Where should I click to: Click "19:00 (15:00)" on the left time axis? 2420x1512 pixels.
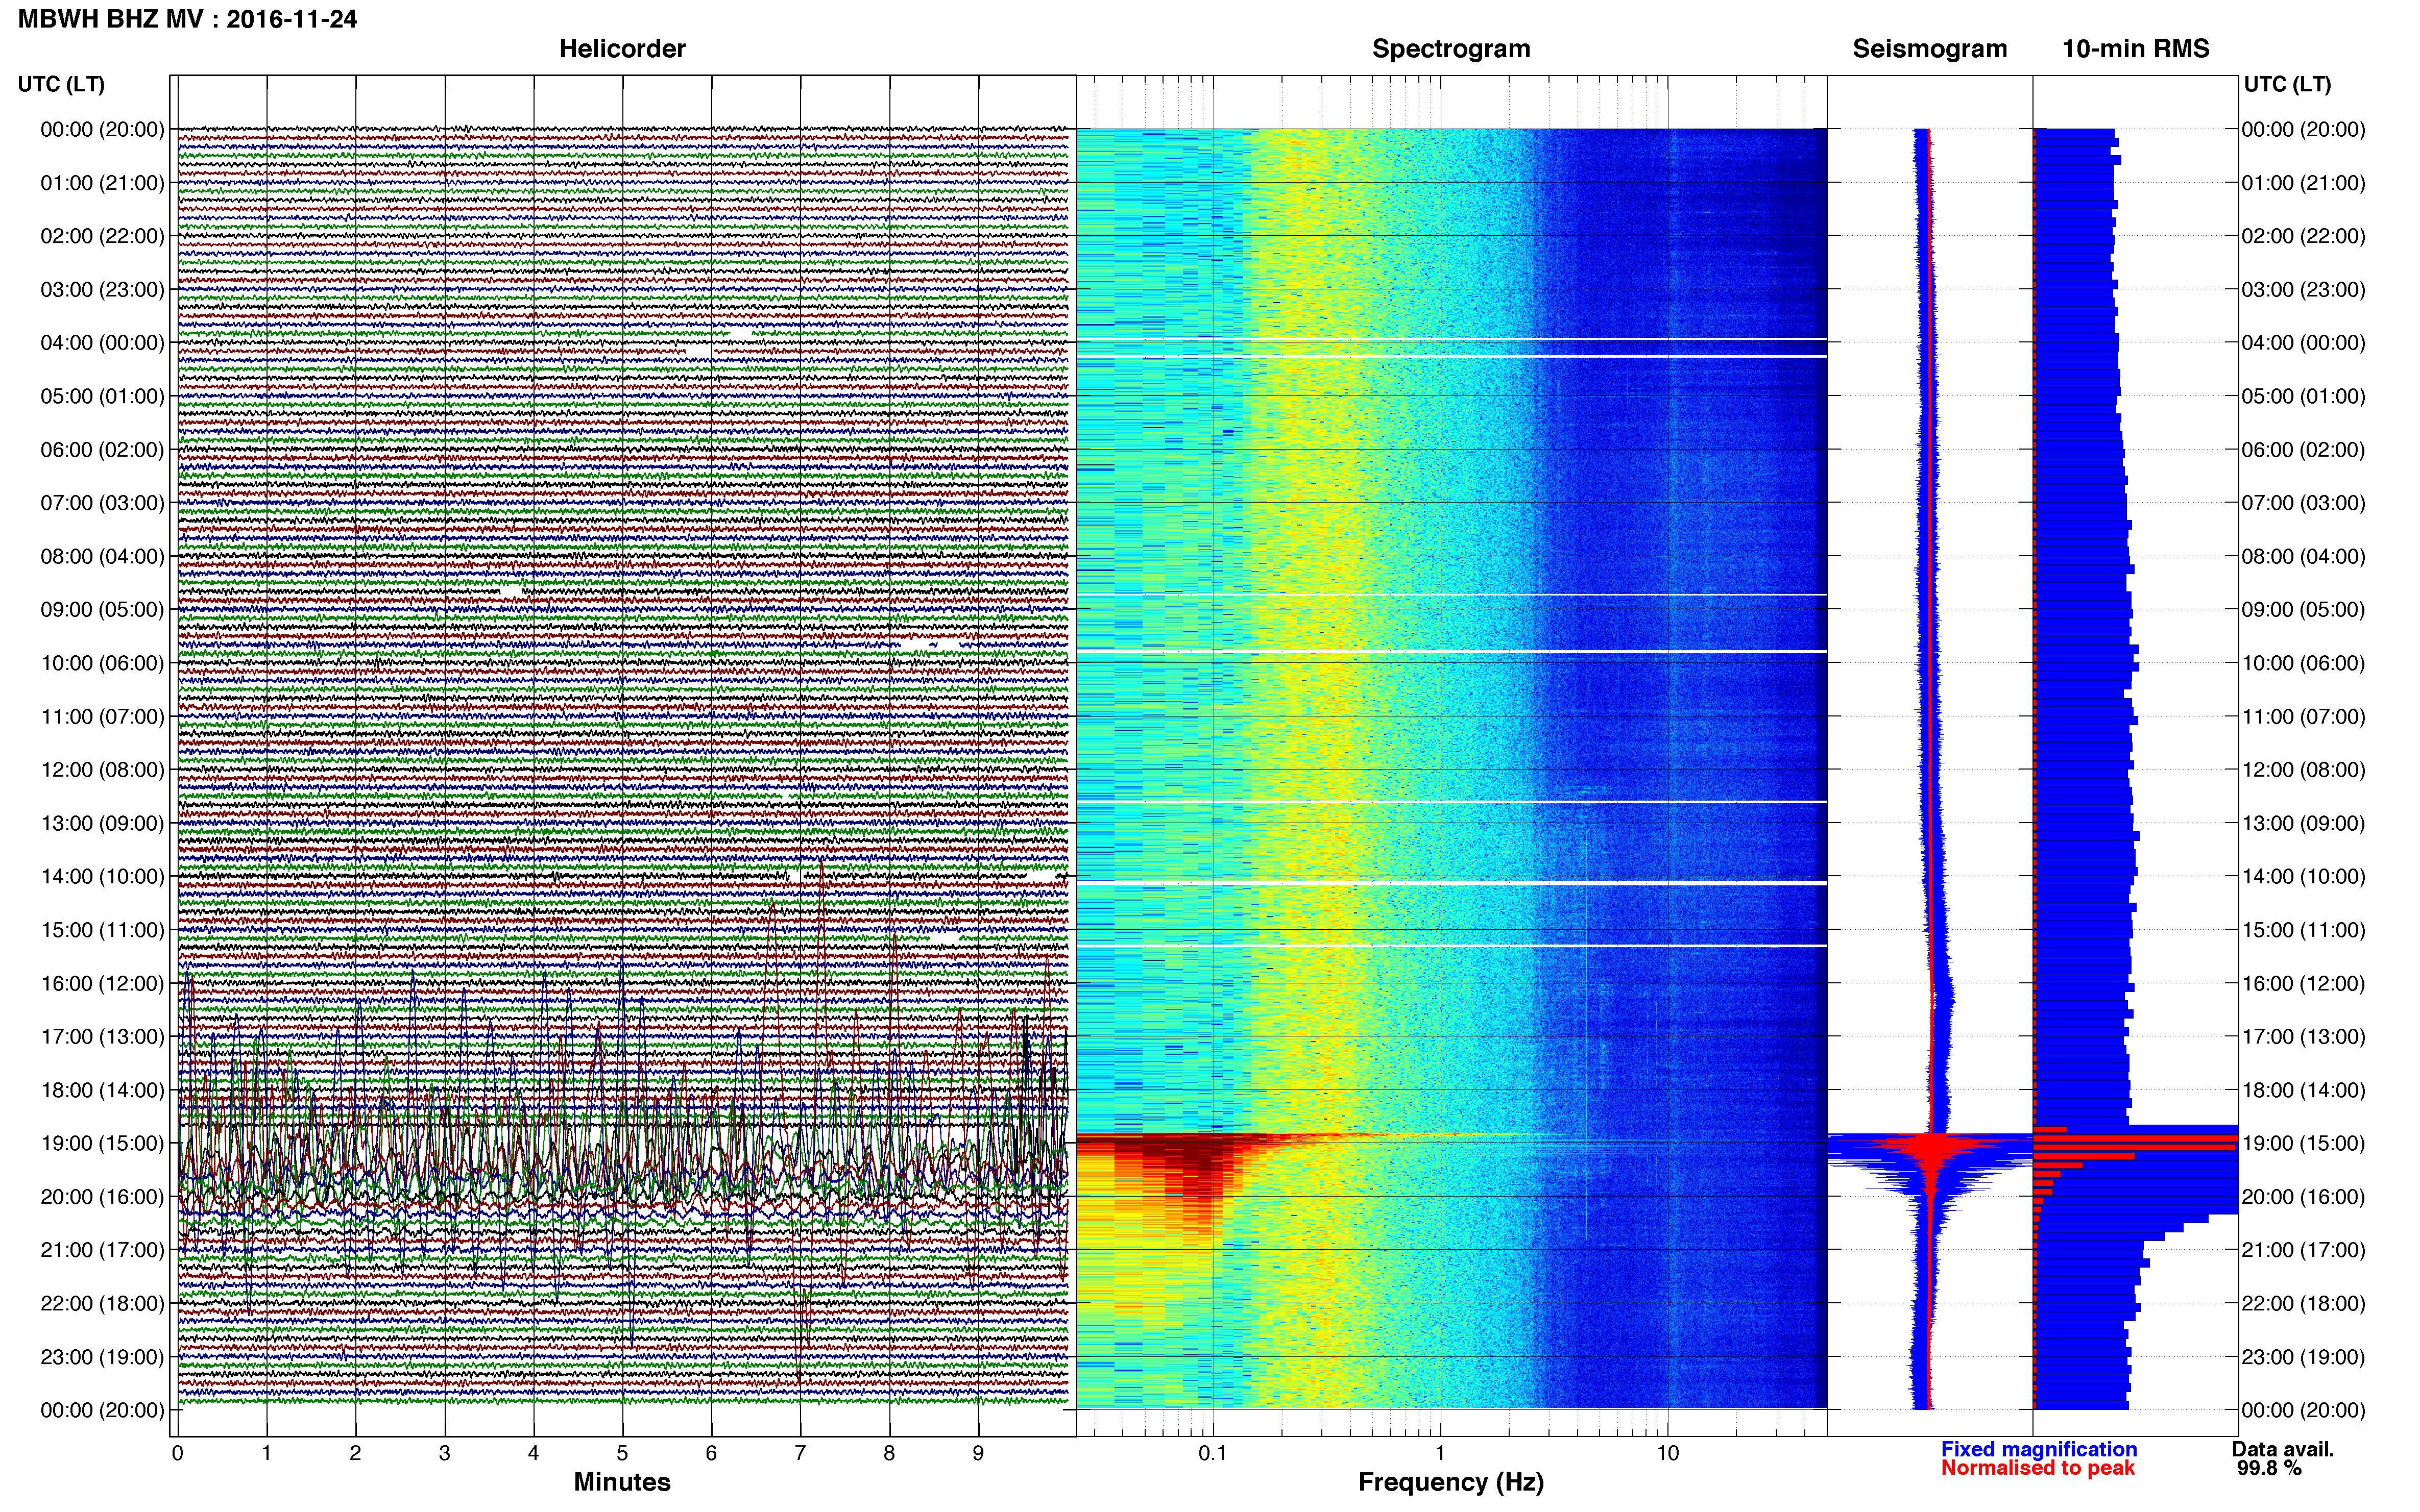[102, 1143]
